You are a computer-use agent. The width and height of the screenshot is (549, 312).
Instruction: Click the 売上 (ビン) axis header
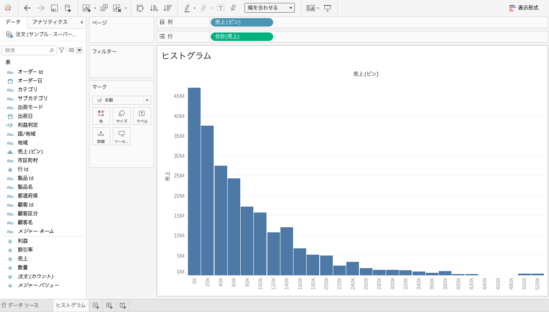coord(366,74)
